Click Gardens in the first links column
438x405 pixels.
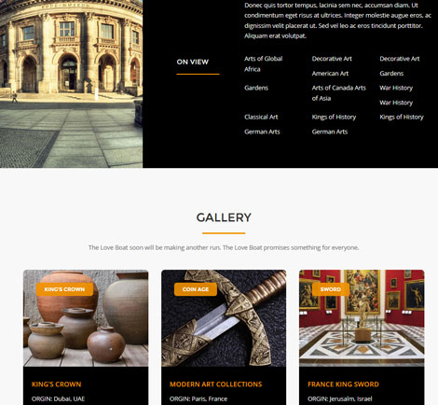pos(256,88)
